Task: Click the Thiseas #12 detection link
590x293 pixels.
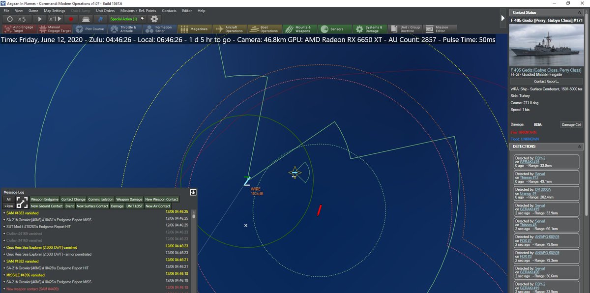Action: pyautogui.click(x=529, y=177)
